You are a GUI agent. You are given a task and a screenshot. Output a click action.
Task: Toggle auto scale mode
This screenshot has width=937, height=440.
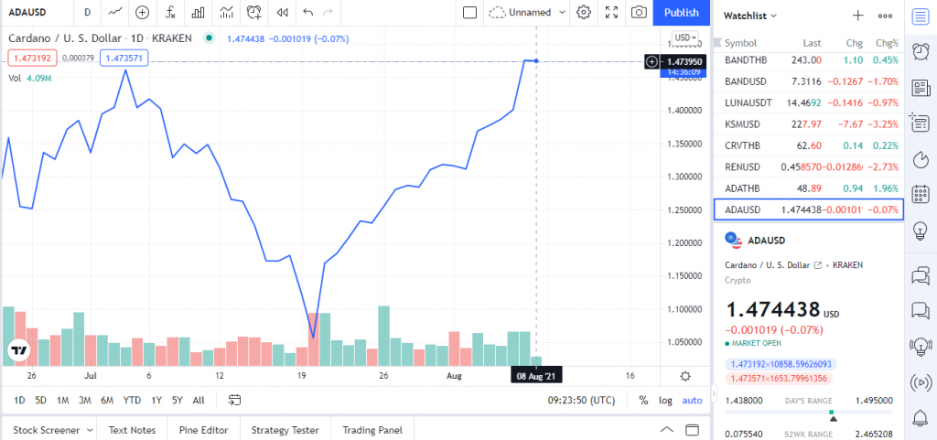(x=692, y=400)
